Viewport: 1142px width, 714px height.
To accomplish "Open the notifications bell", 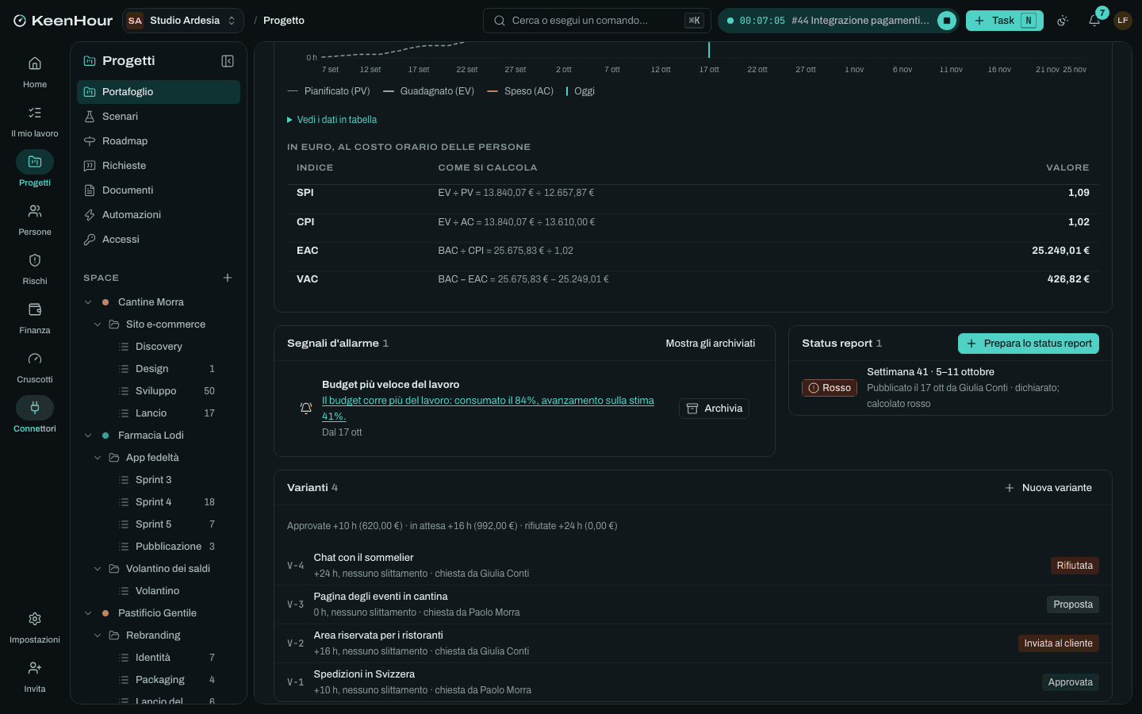I will pos(1094,21).
